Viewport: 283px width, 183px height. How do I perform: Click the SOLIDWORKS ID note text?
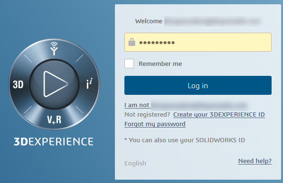pos(184,140)
